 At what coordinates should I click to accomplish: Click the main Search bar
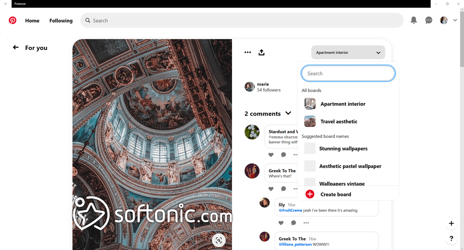(x=242, y=20)
